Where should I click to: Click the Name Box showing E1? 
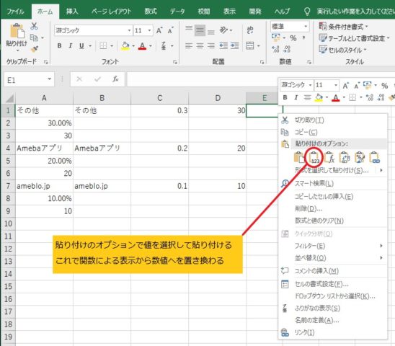(25, 79)
